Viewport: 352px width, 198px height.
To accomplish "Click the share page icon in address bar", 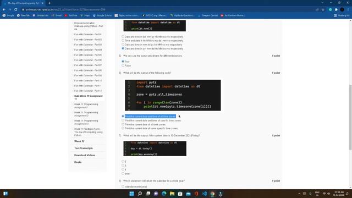I will click(317, 10).
